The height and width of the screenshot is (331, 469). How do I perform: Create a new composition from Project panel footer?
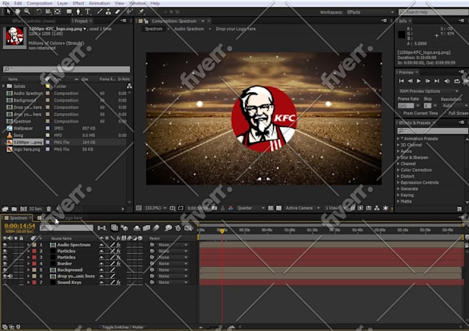tap(23, 208)
